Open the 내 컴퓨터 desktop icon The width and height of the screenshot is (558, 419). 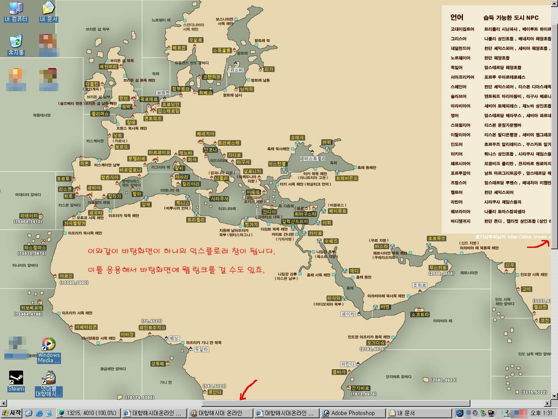coord(16,11)
